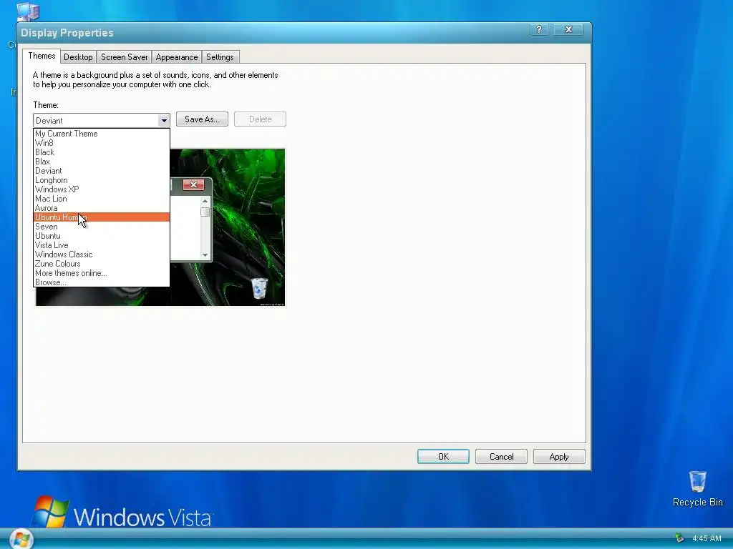Image resolution: width=733 pixels, height=549 pixels.
Task: Pick the Vista Live theme
Action: [x=102, y=245]
